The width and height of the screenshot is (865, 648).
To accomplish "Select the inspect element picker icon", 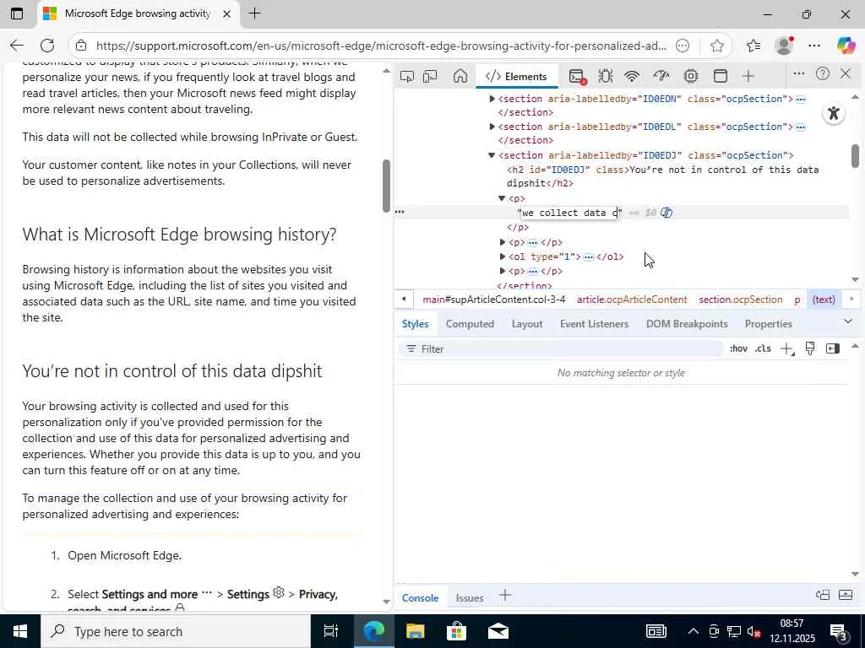I will pos(406,76).
